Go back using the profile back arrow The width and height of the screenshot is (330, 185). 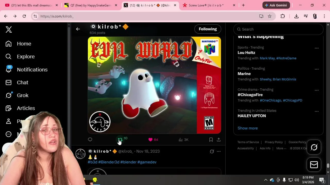(78, 29)
